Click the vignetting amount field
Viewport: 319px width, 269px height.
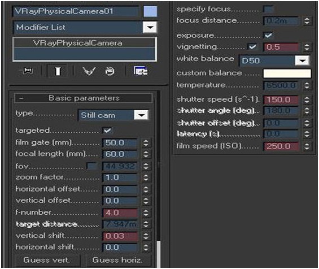click(281, 47)
